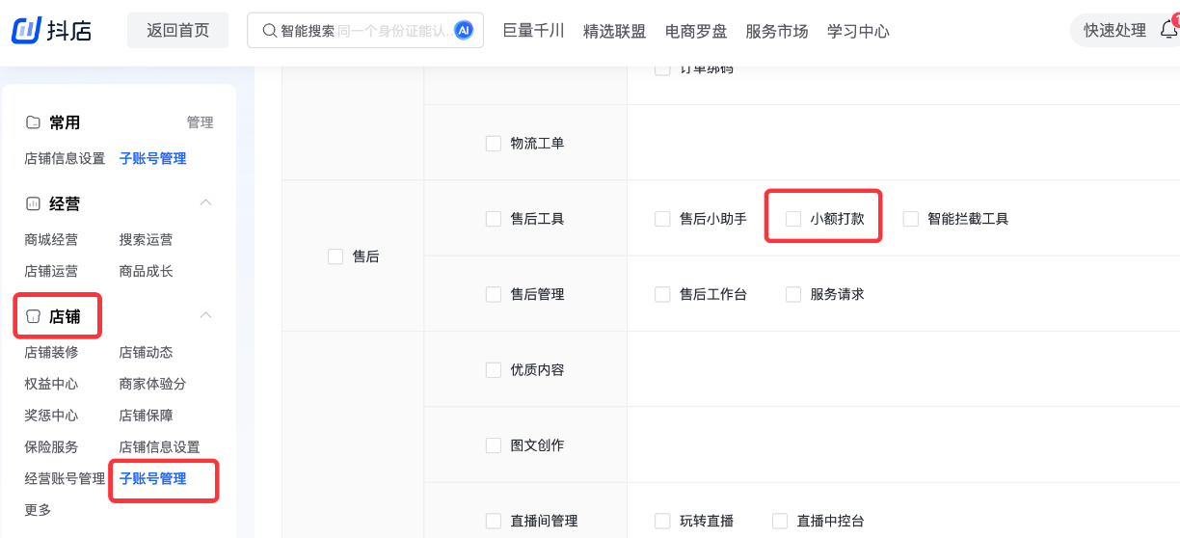Open the 学习中心 top menu
Screen dimensions: 1180x538
coord(858,31)
